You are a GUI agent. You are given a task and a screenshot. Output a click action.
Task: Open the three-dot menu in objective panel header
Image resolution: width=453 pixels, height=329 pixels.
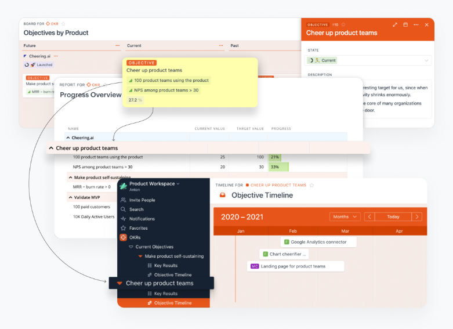(x=416, y=25)
